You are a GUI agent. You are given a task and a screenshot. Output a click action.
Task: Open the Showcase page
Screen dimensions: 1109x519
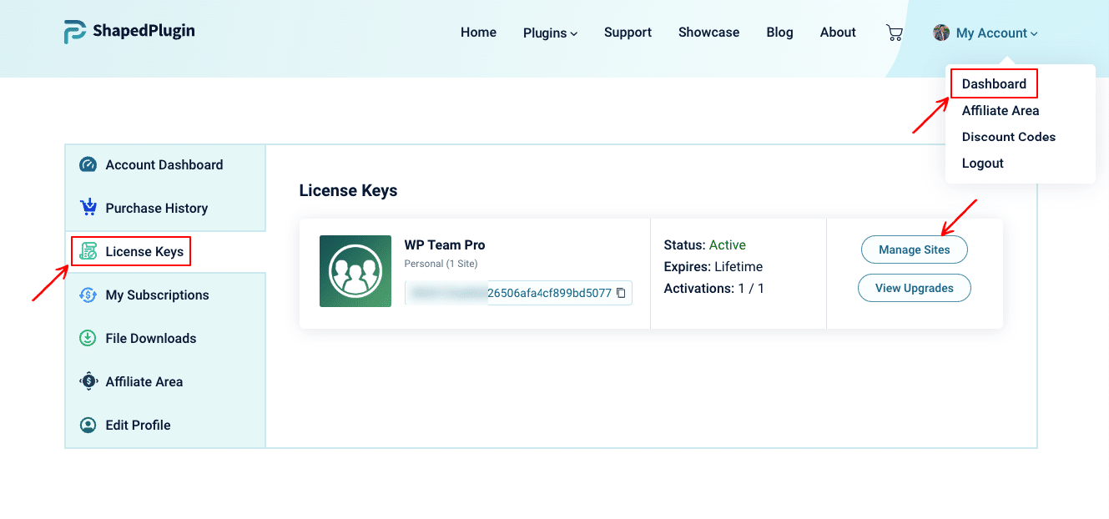click(708, 33)
